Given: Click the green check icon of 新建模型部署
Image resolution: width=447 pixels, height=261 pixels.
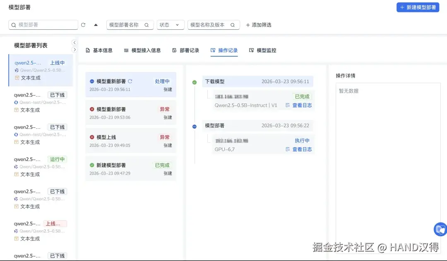Looking at the screenshot, I should click(92, 165).
